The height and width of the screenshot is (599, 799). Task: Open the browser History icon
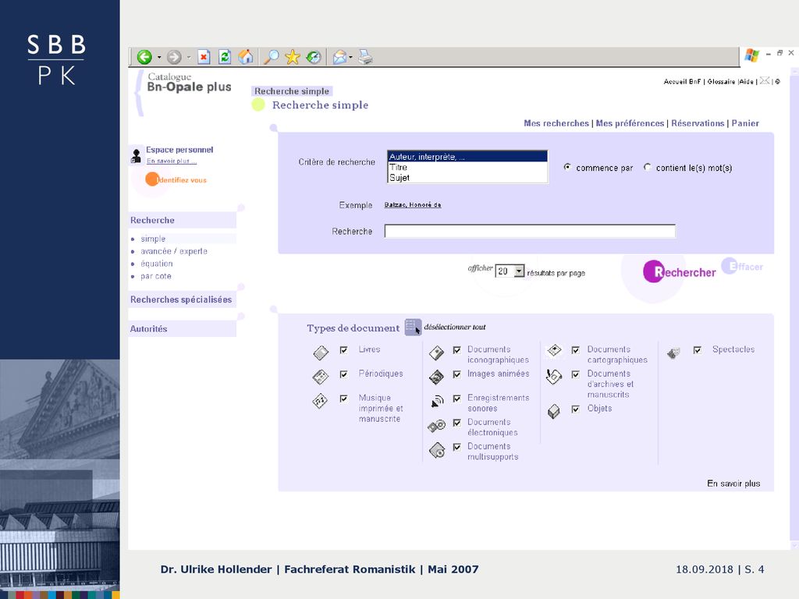click(x=314, y=57)
